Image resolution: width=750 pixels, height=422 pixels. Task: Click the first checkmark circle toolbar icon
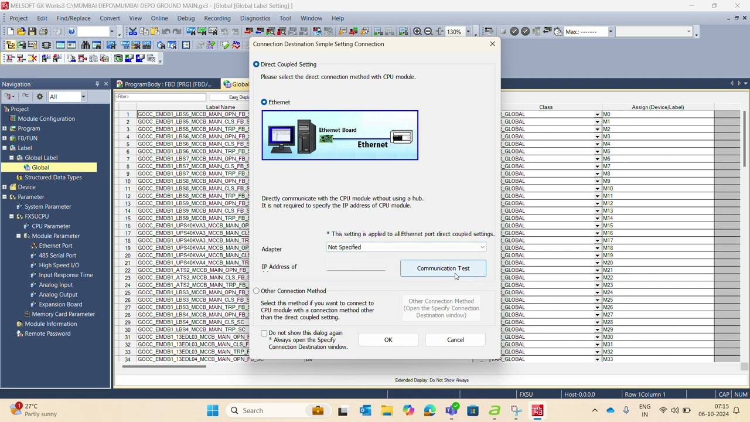tap(514, 32)
